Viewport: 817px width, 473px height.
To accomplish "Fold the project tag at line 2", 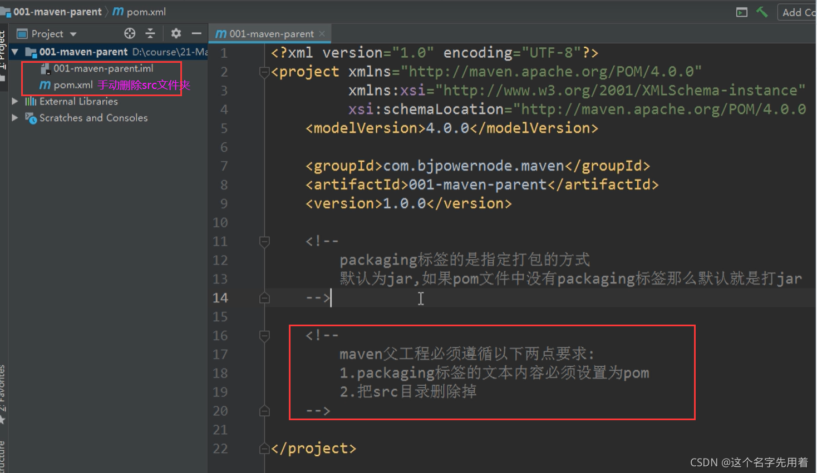I will pyautogui.click(x=264, y=72).
